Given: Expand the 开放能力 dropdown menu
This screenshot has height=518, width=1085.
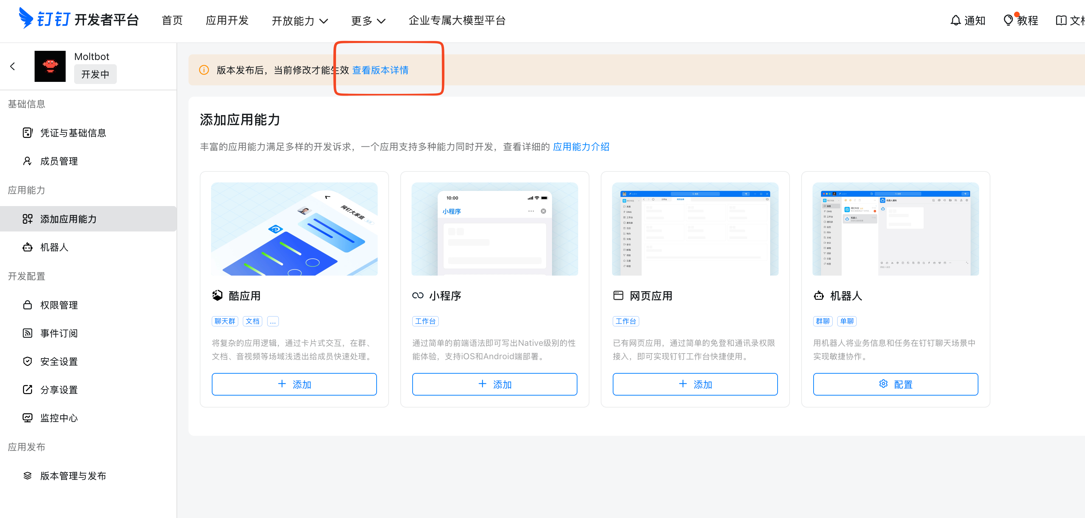Looking at the screenshot, I should pyautogui.click(x=300, y=20).
